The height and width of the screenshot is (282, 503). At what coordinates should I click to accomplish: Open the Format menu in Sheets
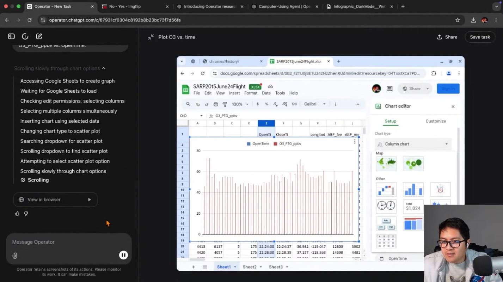[x=251, y=93]
